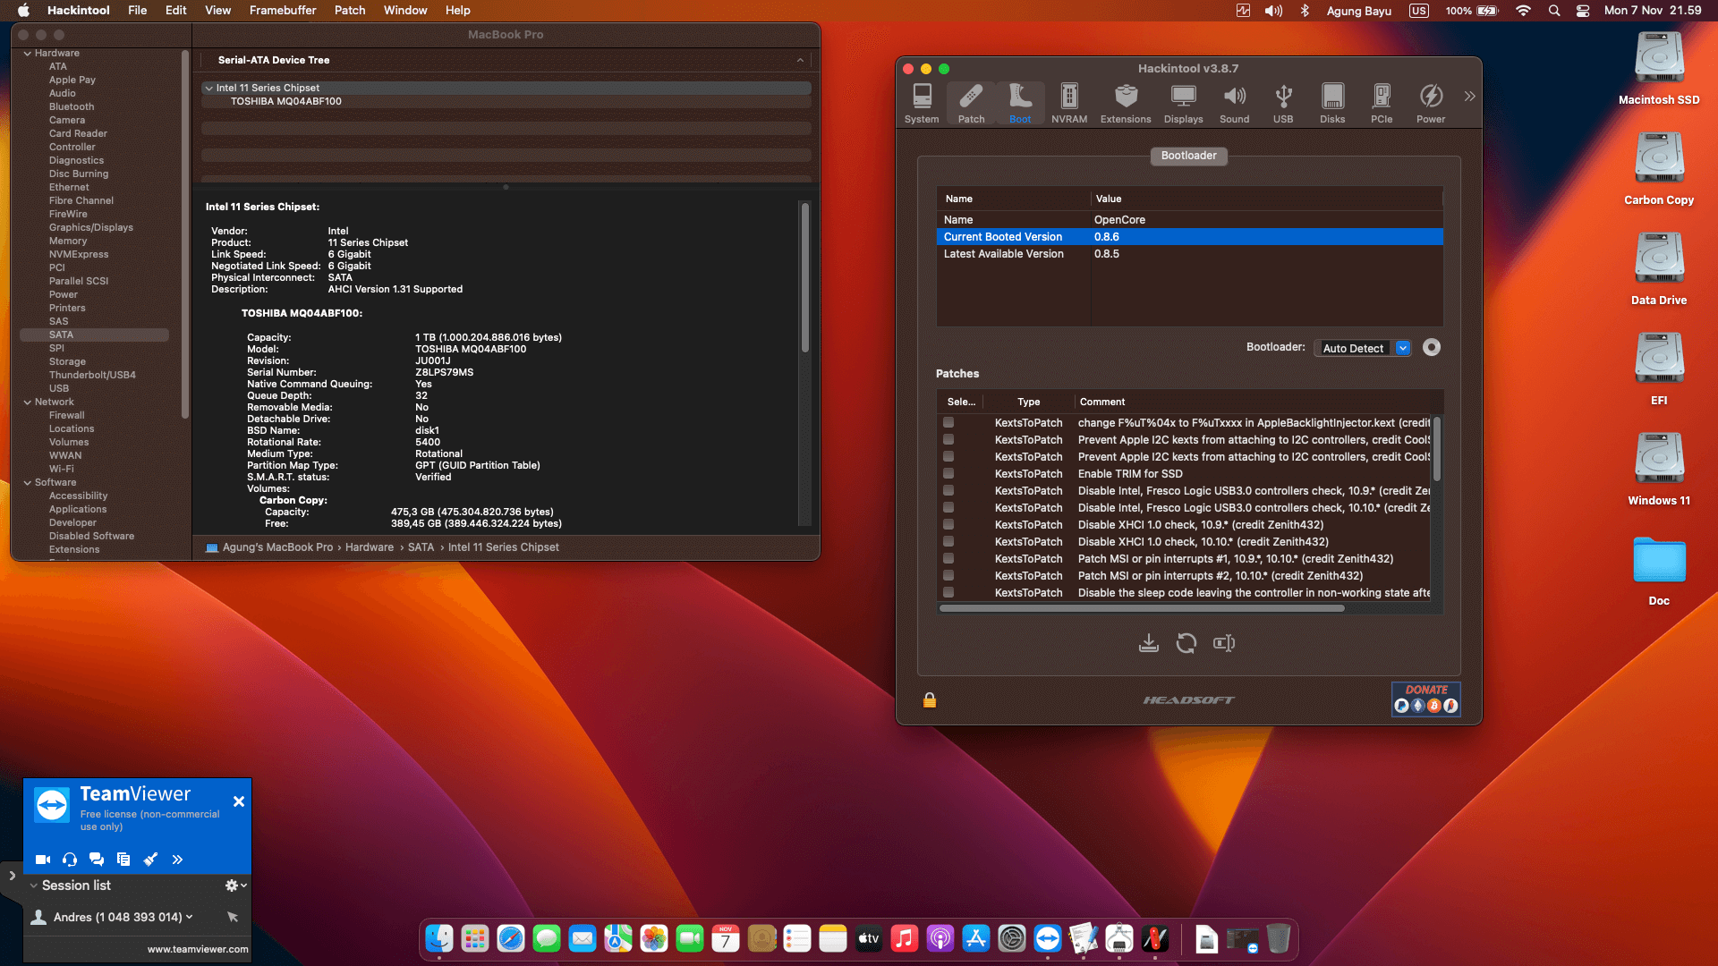
Task: Tick Fresco Logic USB3.0 10.10 patch checkbox
Action: tap(948, 507)
